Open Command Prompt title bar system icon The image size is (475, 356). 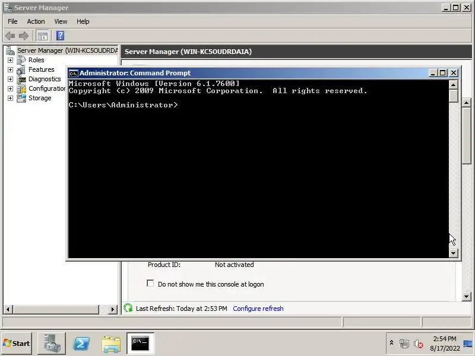(x=73, y=73)
